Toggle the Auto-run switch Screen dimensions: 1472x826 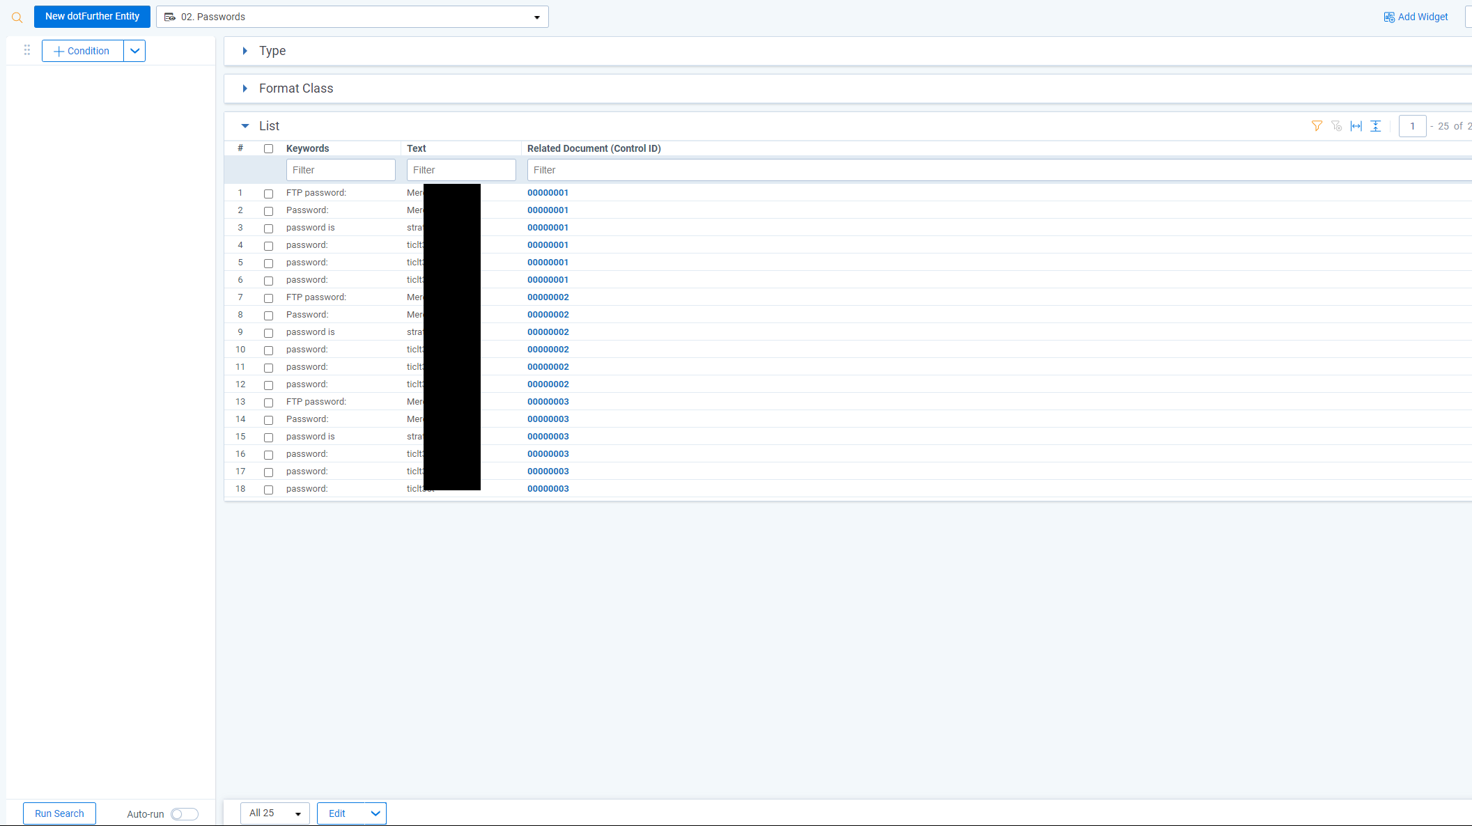185,814
